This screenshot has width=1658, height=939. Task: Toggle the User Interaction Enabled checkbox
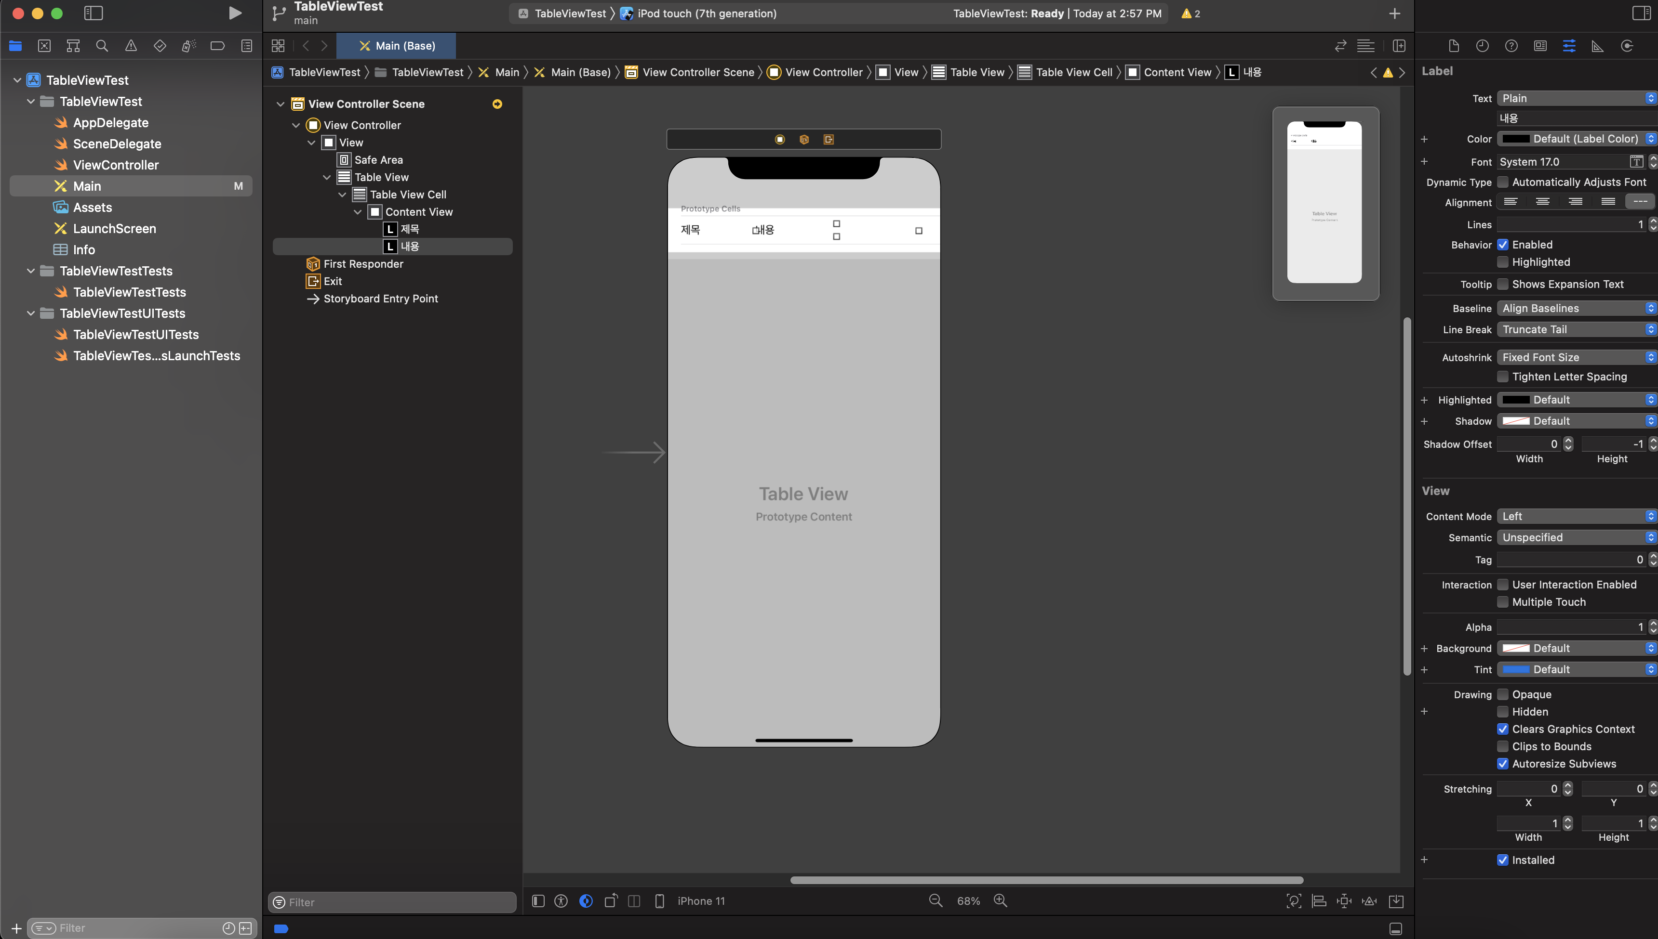(x=1502, y=584)
